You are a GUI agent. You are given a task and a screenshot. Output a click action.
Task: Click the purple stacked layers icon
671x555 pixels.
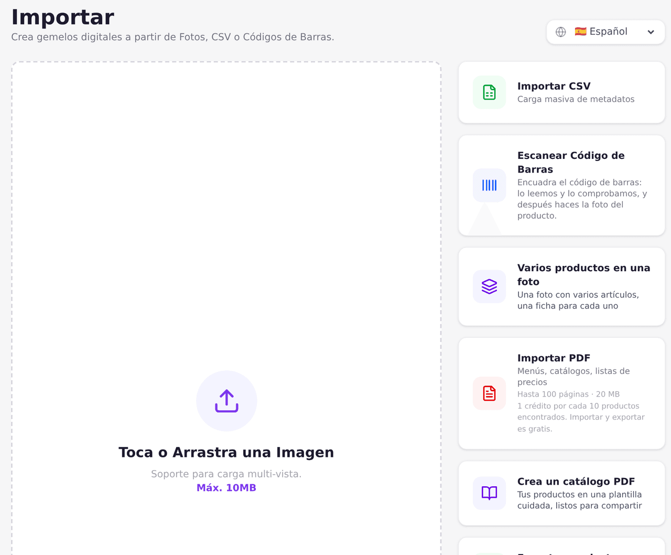pos(489,286)
